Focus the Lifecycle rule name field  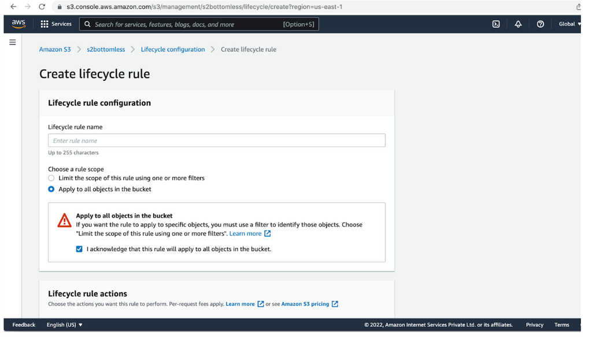[x=217, y=140]
